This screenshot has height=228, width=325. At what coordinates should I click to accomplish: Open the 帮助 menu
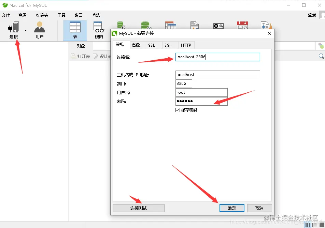[97, 15]
